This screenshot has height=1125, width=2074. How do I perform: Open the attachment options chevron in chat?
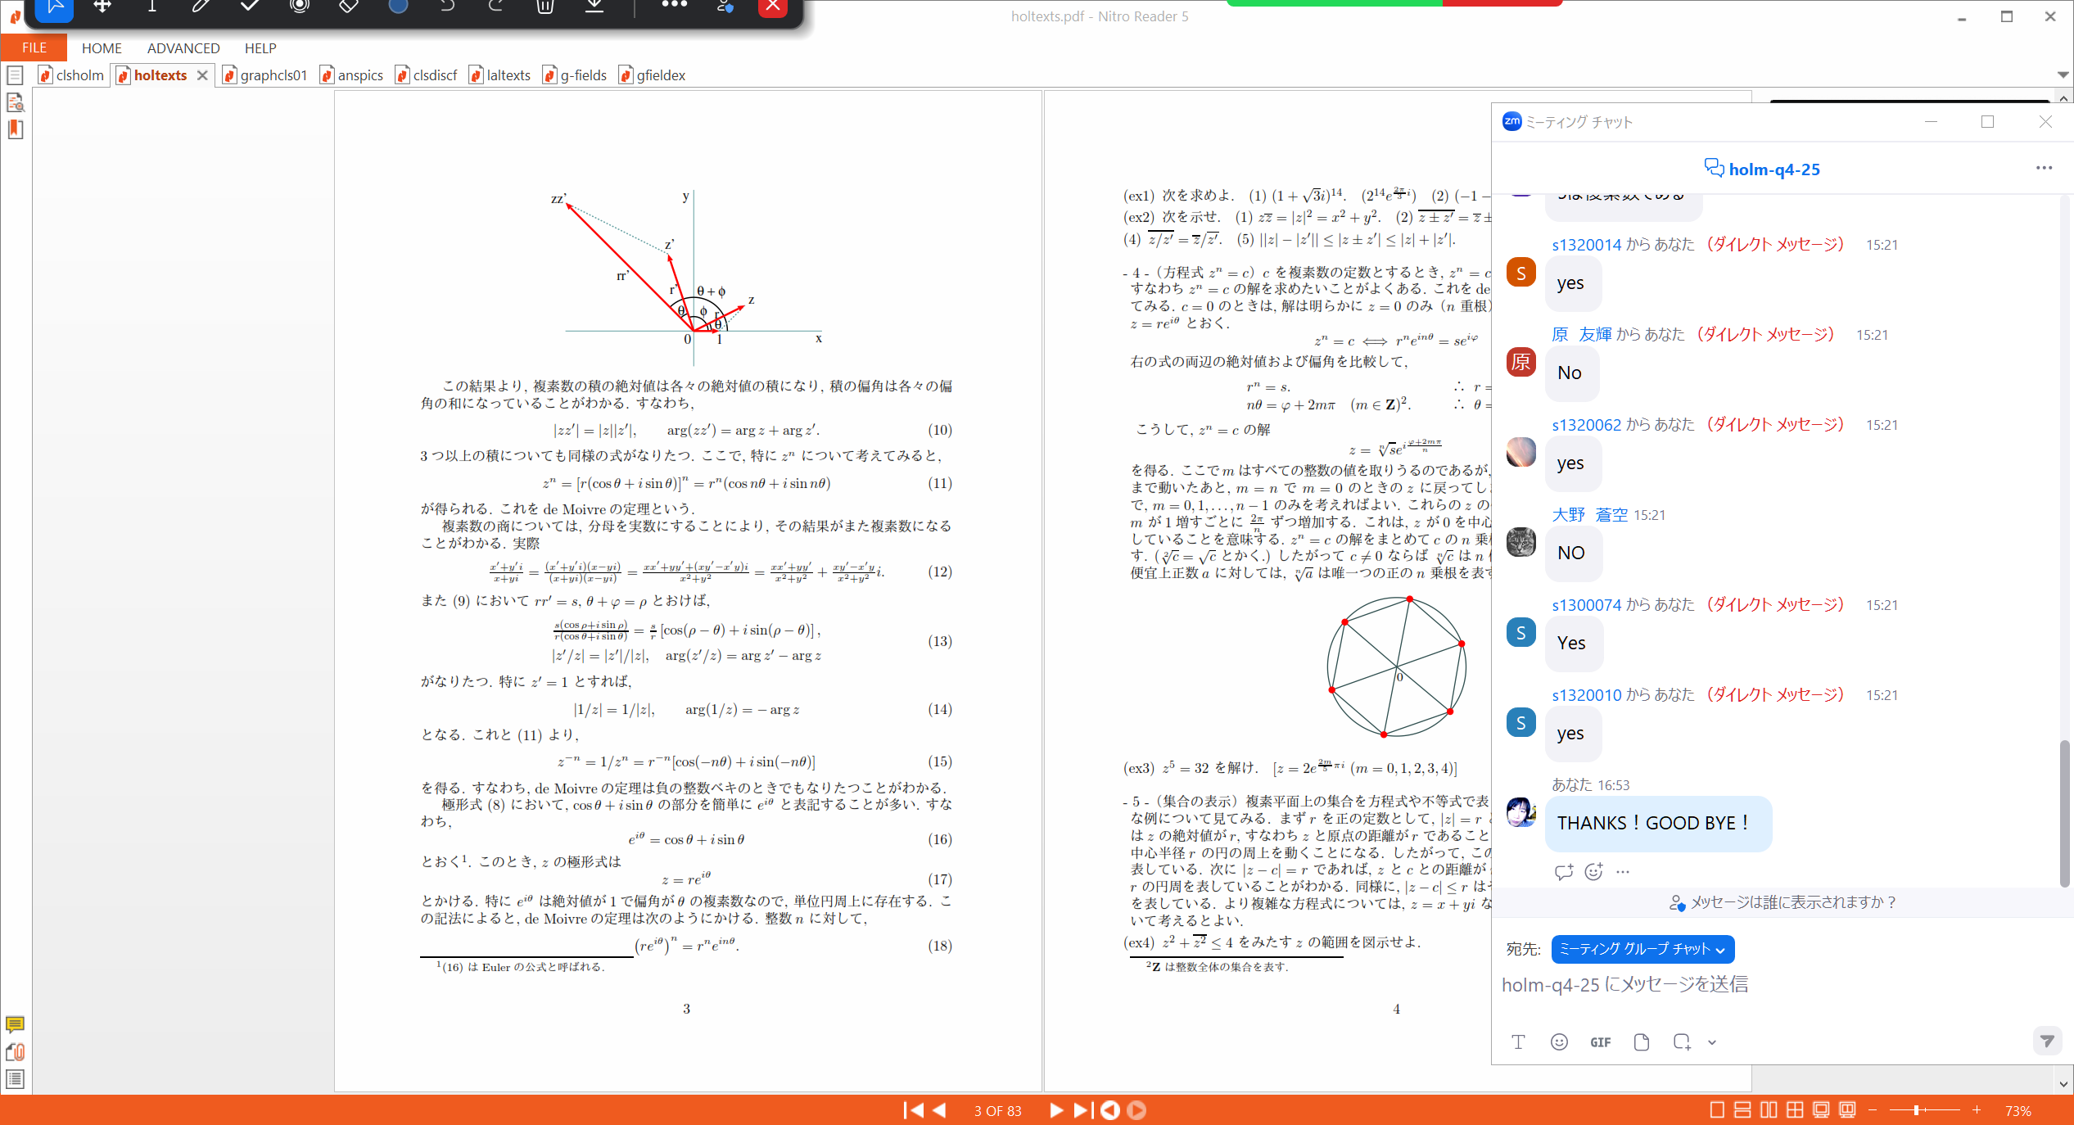[1711, 1041]
